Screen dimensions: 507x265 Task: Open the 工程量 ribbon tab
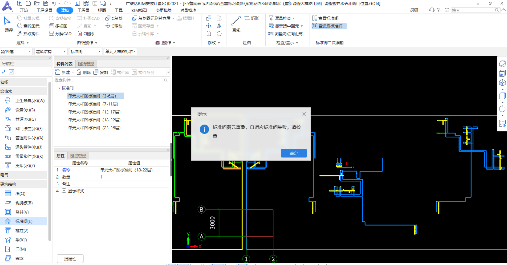pos(83,10)
